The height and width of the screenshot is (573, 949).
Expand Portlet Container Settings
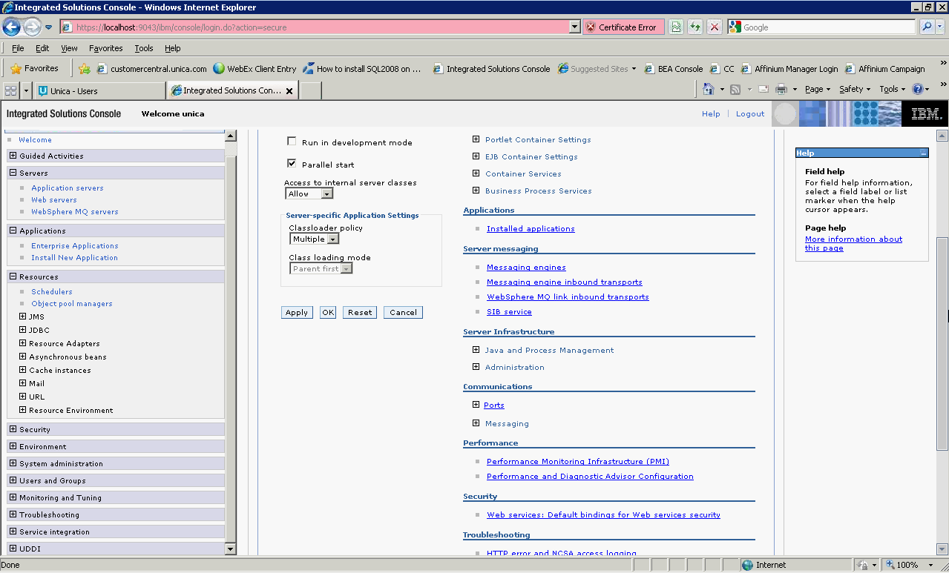pyautogui.click(x=476, y=139)
